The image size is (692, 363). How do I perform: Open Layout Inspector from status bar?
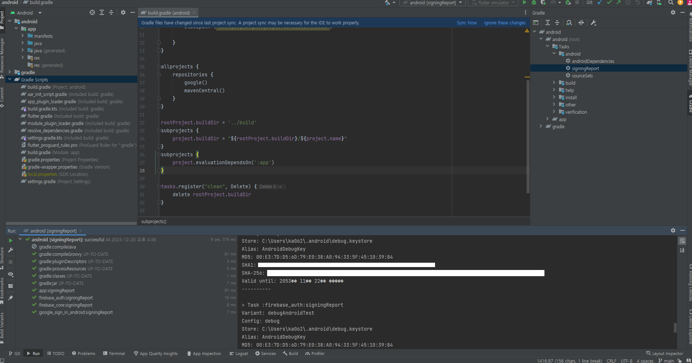(x=664, y=353)
